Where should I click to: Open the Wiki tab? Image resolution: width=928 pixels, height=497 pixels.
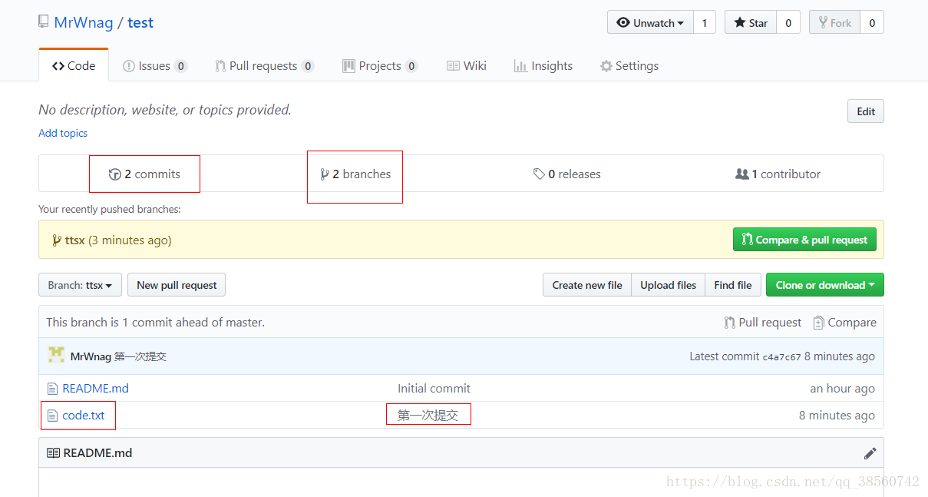[x=467, y=65]
